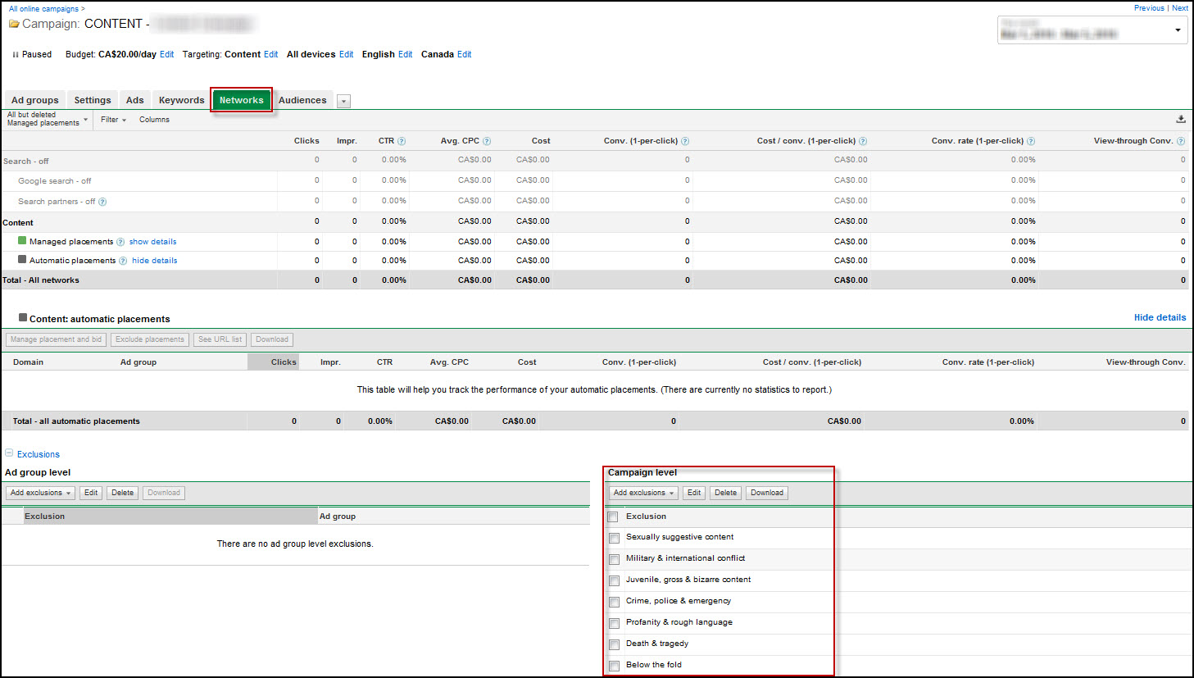Open help icon beside Avg. CPC header
The image size is (1194, 678).
487,141
